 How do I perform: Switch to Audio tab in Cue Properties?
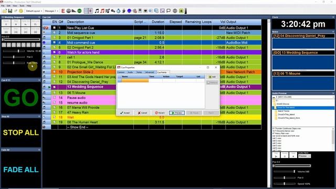point(130,72)
